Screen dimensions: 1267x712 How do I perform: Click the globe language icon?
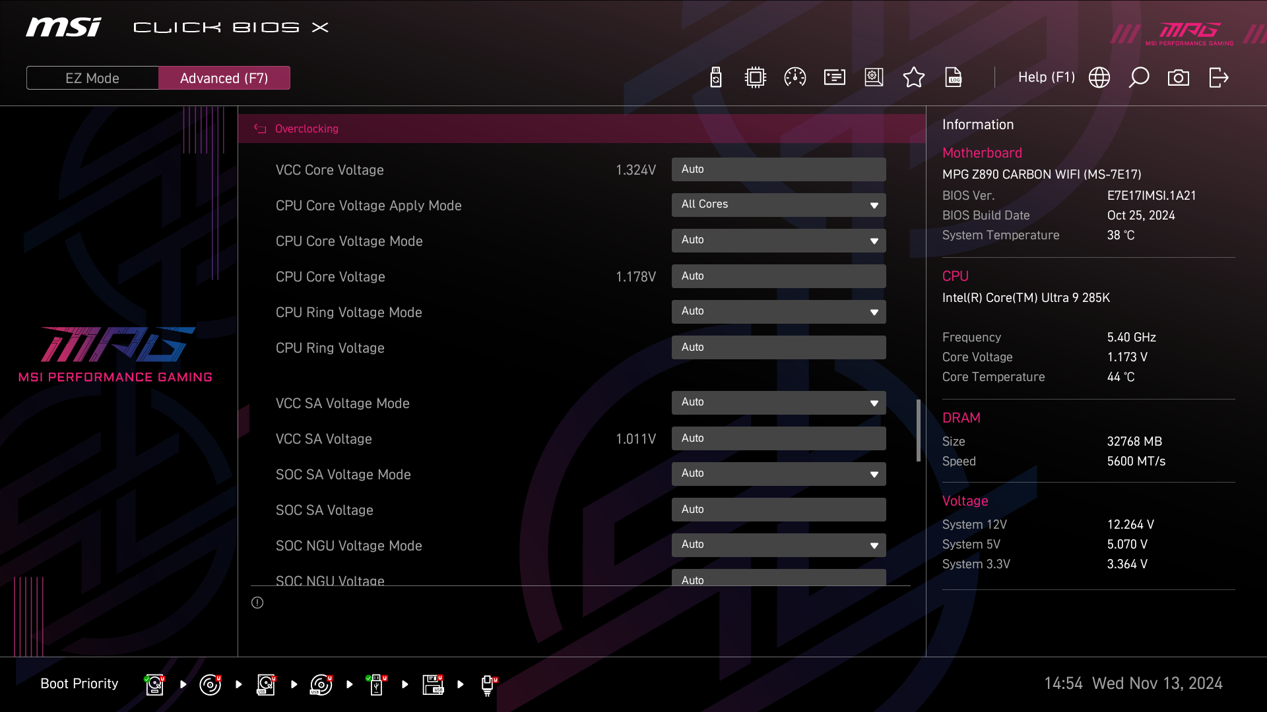1099,78
